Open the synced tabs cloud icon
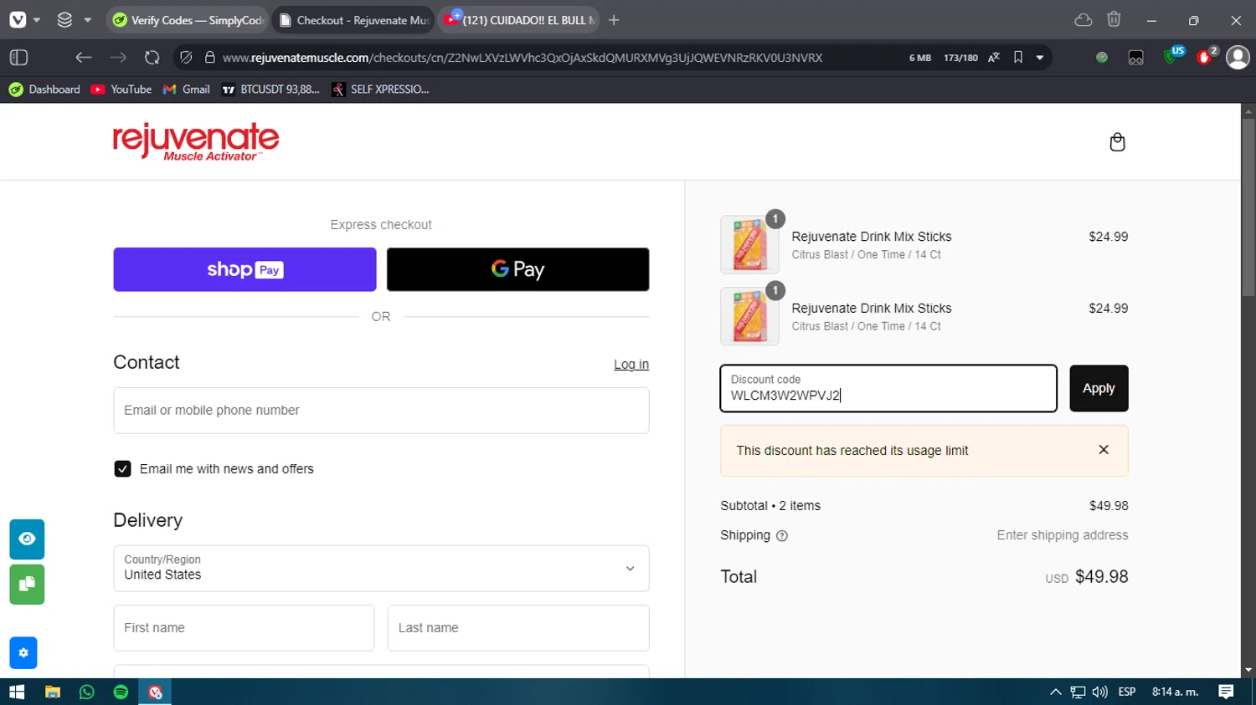 coord(1084,20)
